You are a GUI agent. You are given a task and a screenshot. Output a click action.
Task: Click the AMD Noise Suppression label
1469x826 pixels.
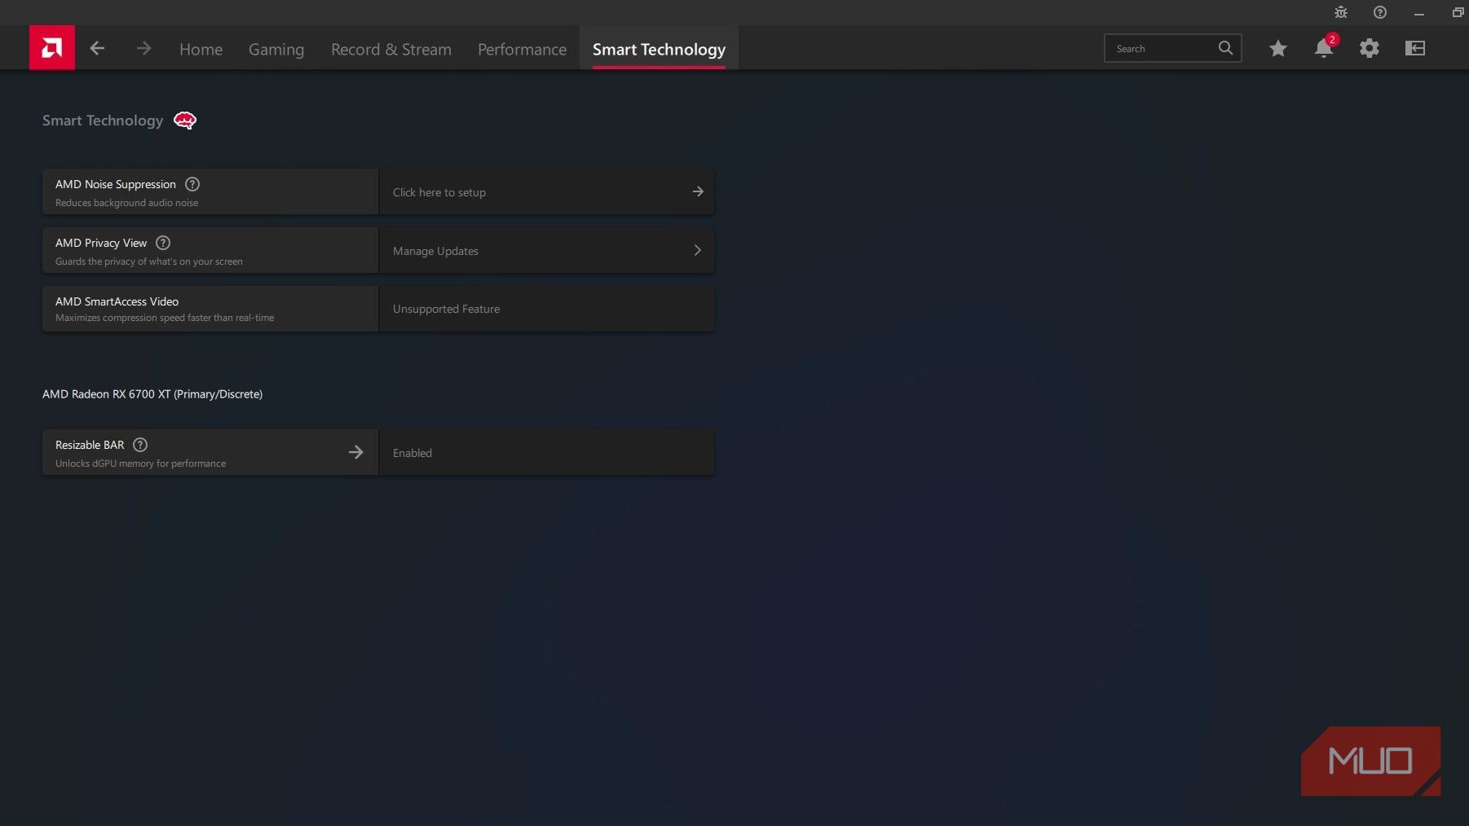coord(116,184)
